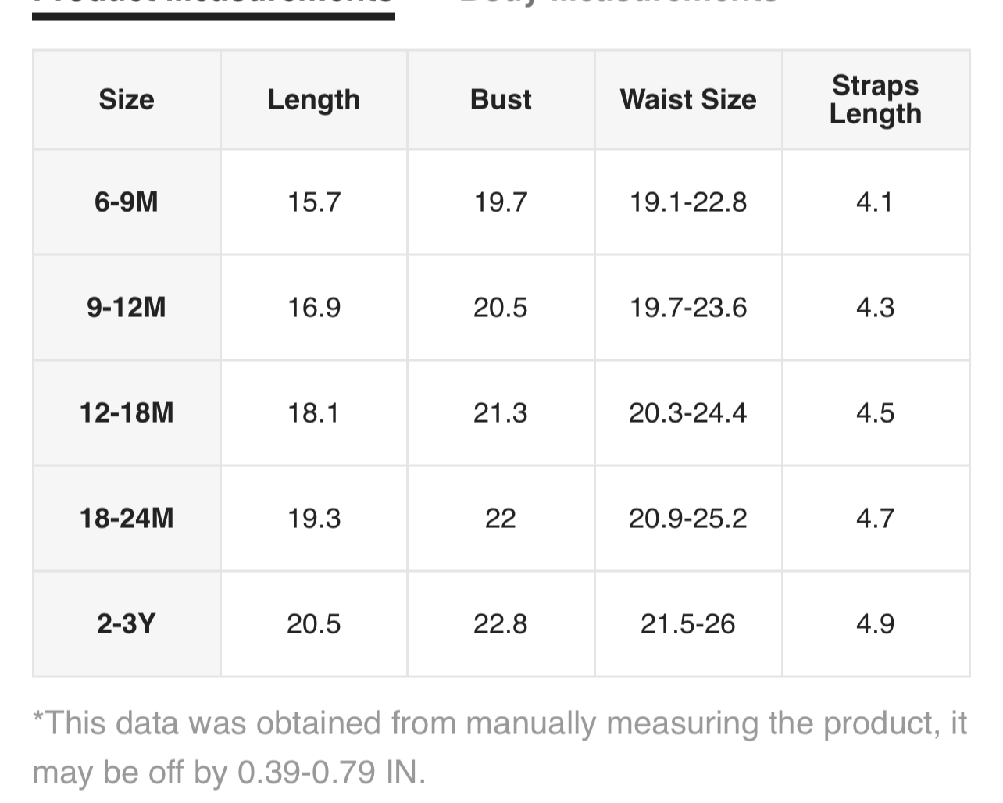Screen dimensions: 1003x803
Task: Select the 12-18M size row label
Action: 127,413
